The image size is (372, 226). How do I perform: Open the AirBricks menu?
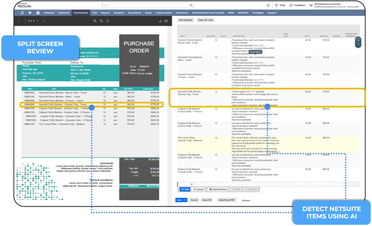[243, 13]
